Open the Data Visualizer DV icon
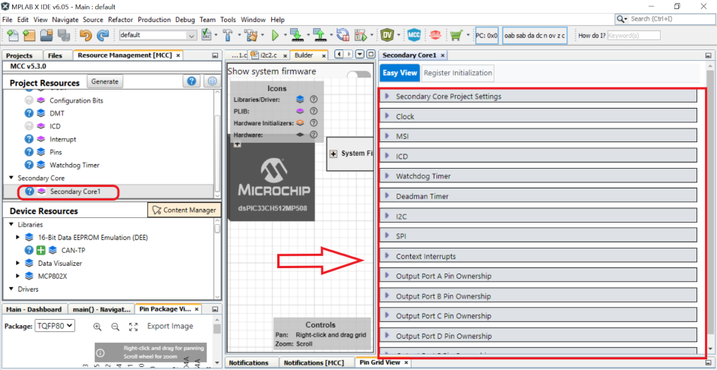The image size is (717, 370). (x=387, y=35)
